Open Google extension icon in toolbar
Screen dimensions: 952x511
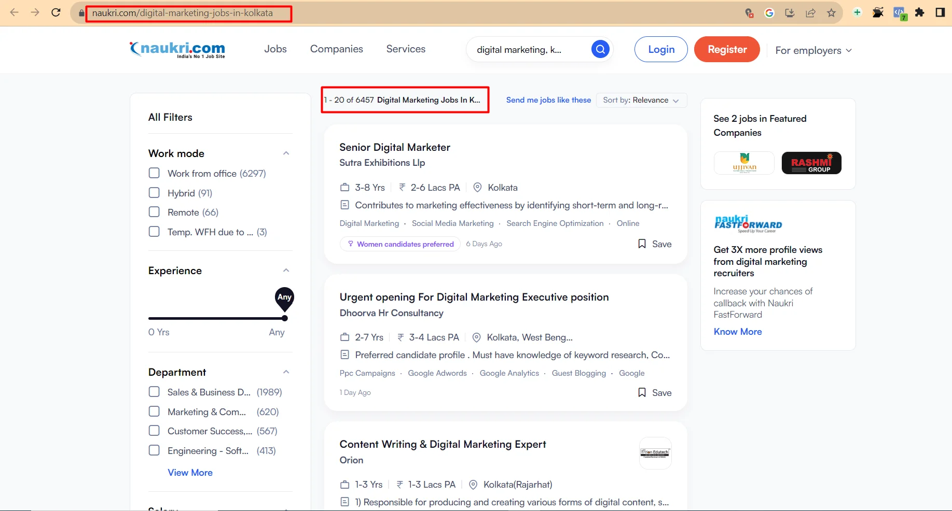pyautogui.click(x=769, y=13)
